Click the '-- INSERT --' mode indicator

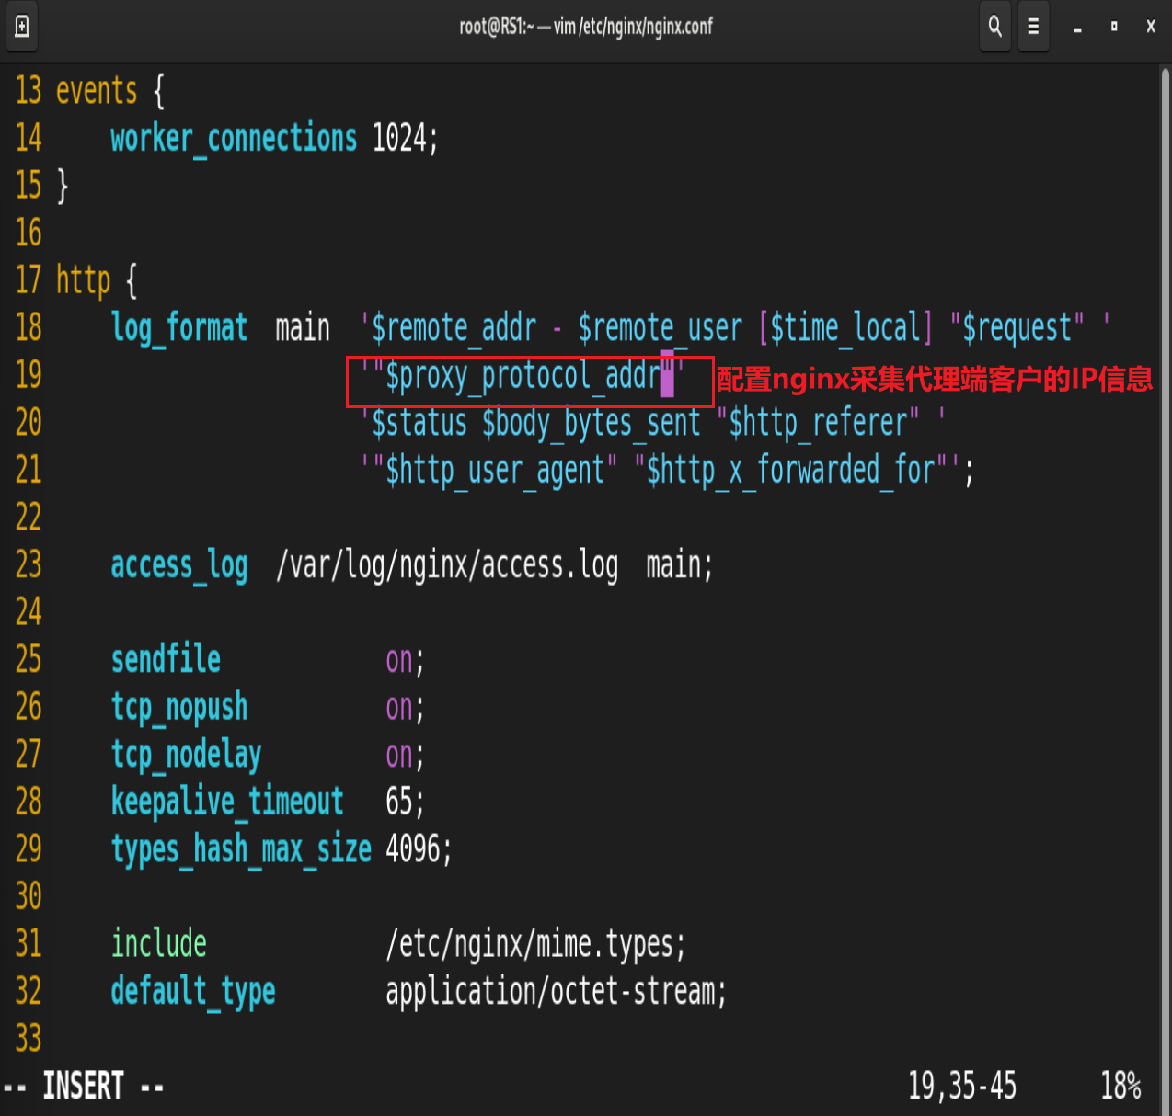(x=84, y=1087)
